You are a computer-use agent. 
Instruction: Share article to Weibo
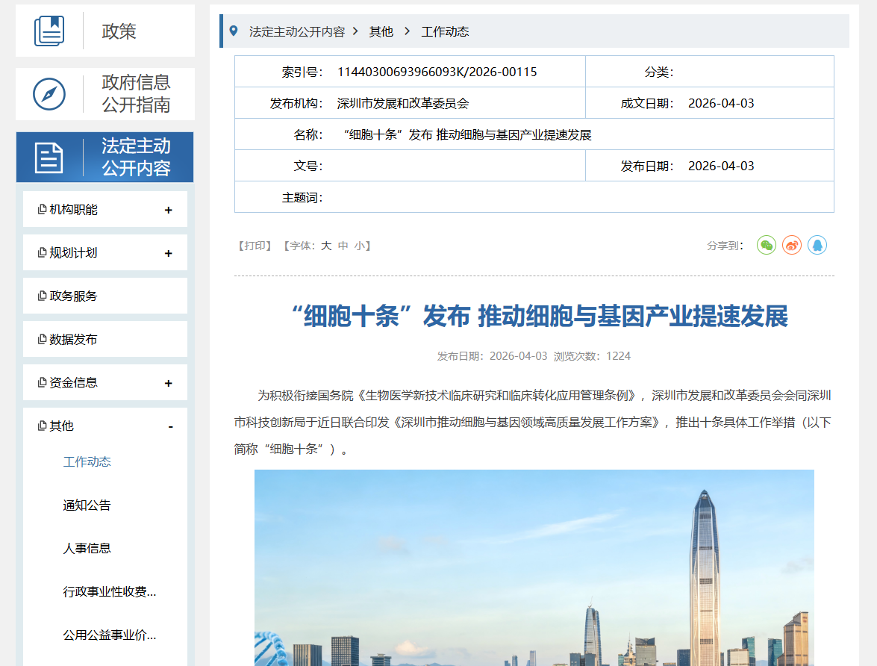(x=792, y=245)
